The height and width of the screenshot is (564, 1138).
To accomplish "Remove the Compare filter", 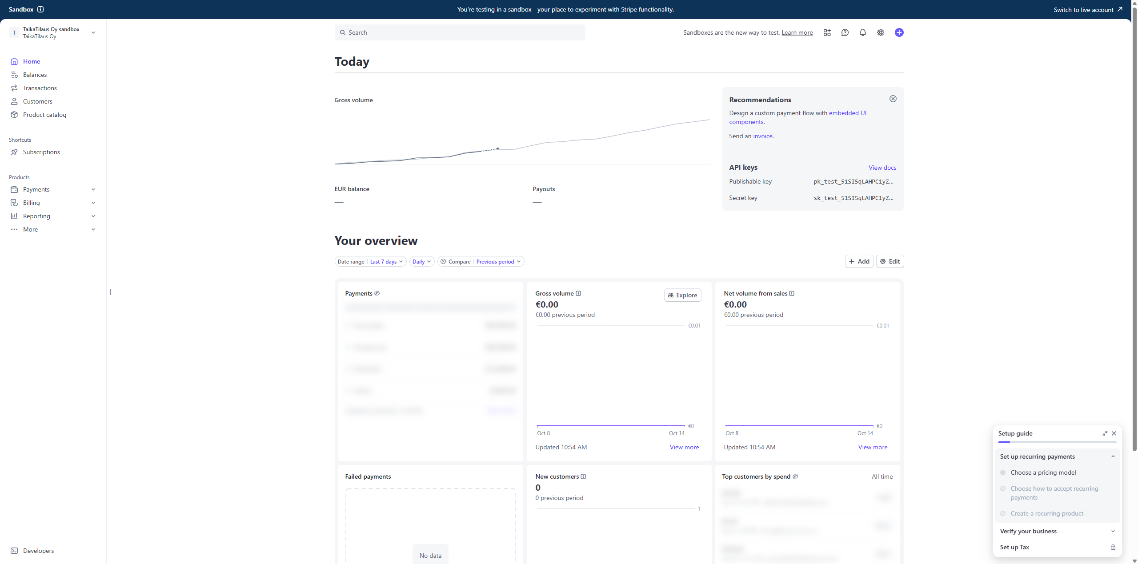I will [443, 261].
